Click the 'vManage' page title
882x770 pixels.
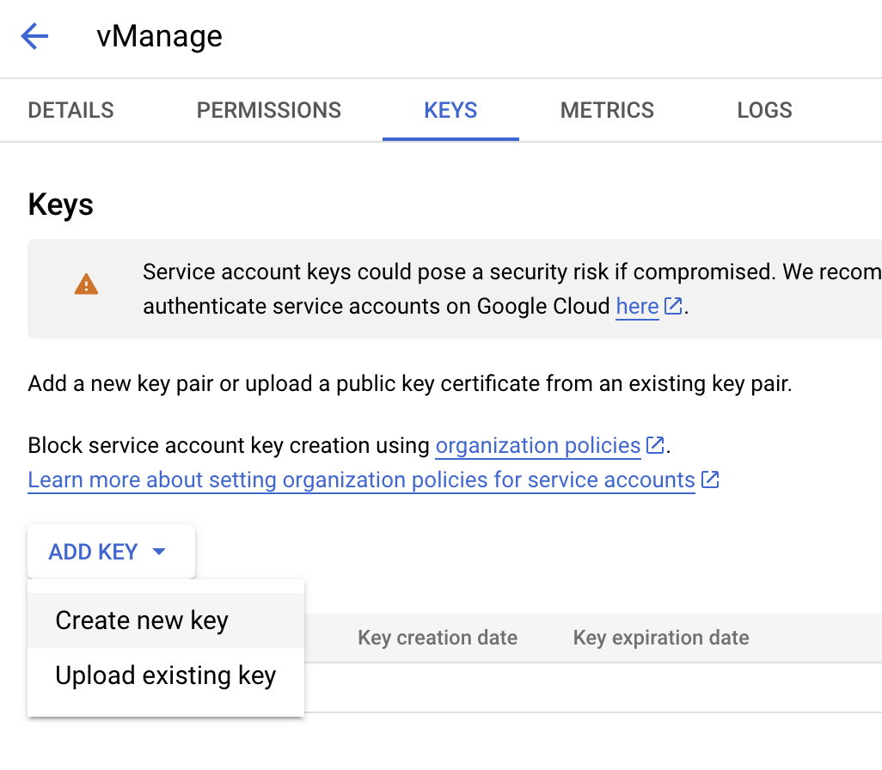160,37
